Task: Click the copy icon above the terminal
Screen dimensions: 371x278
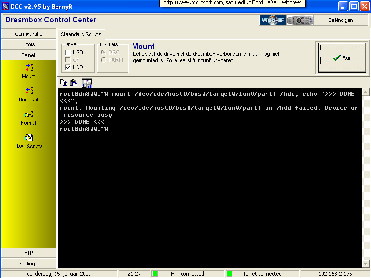Action: pos(63,83)
